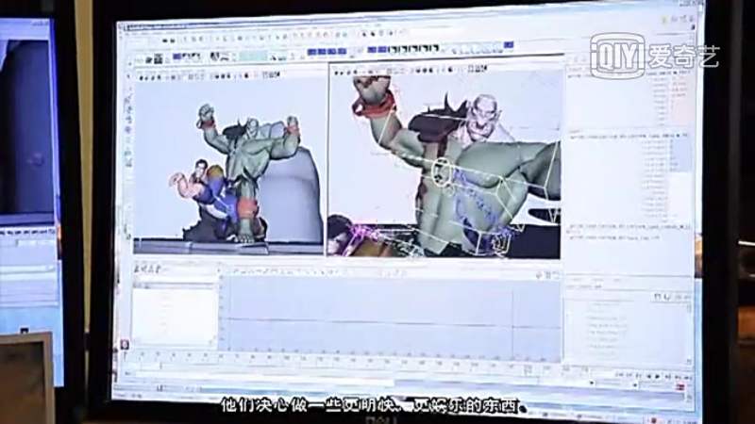Viewport: 755px width, 424px height.
Task: Go to the start of the playback range
Action: point(618,374)
